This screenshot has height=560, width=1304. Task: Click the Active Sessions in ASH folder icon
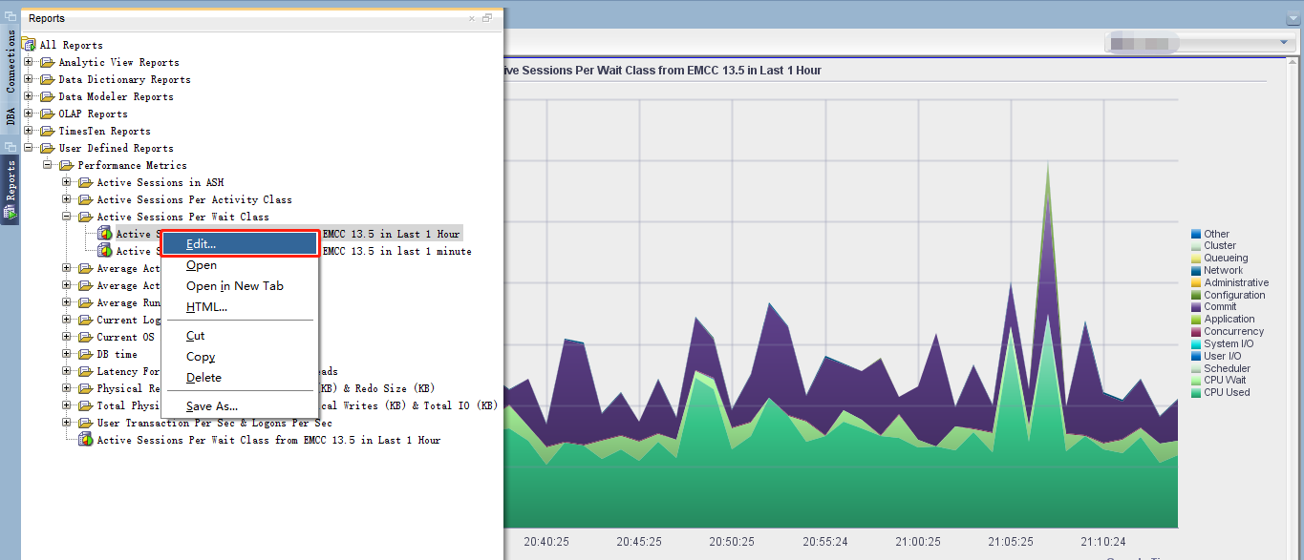(85, 182)
